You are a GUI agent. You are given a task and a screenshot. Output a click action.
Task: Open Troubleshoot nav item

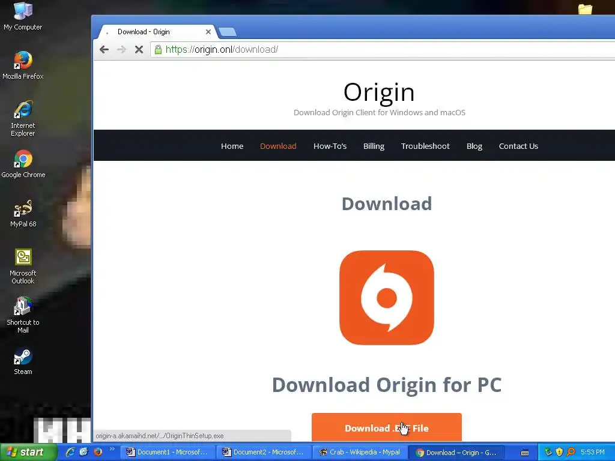[x=425, y=146]
